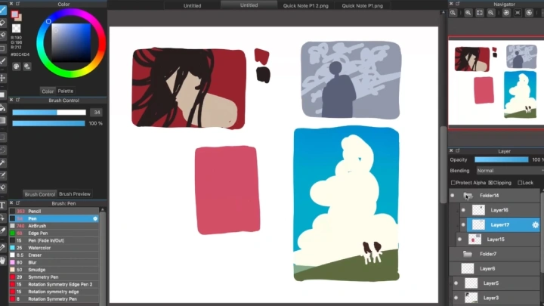This screenshot has height=306, width=544.
Task: Click the brush opacity slider at 100%
Action: coord(48,123)
